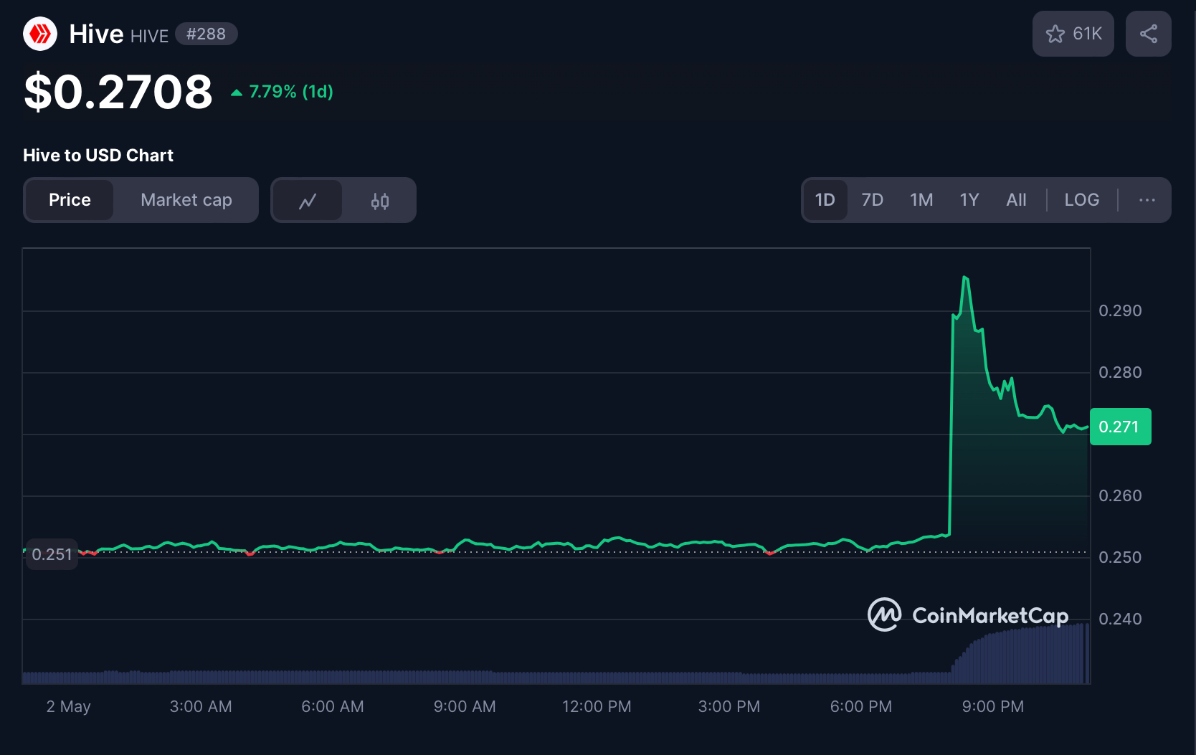Click the 3:00 PM time axis label
Viewport: 1196px width, 755px height.
click(729, 706)
